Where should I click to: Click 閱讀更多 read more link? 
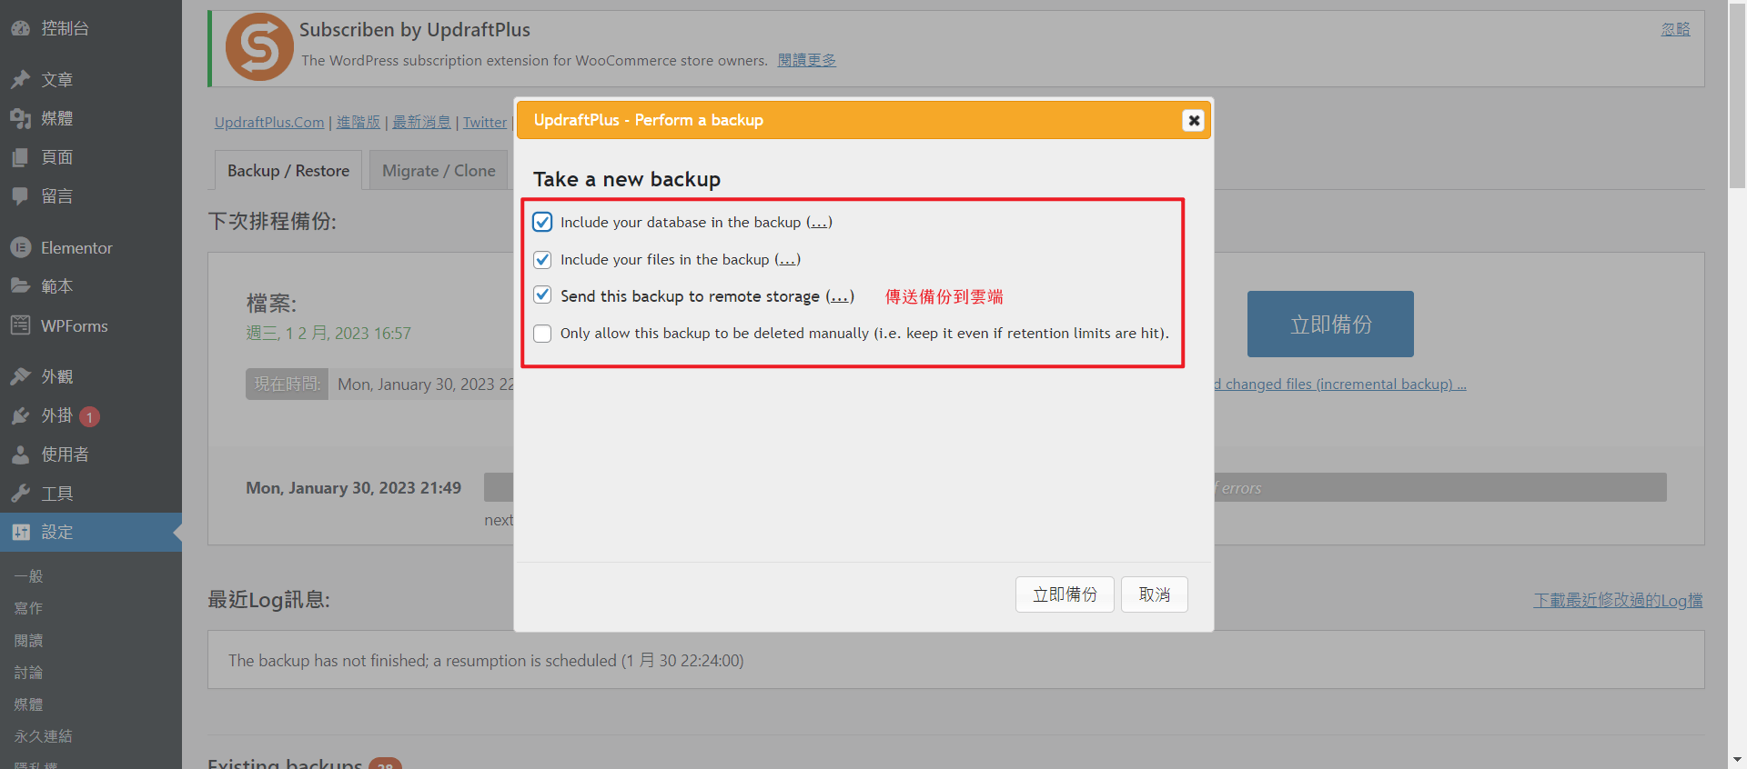pyautogui.click(x=807, y=60)
